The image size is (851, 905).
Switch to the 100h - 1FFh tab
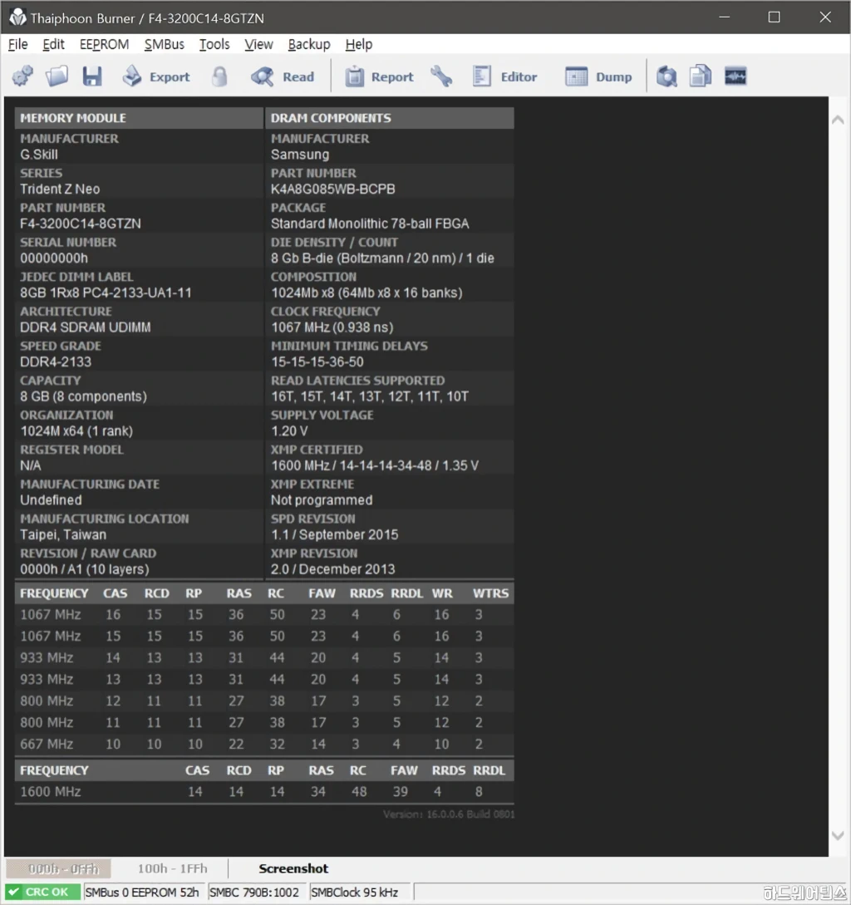172,868
